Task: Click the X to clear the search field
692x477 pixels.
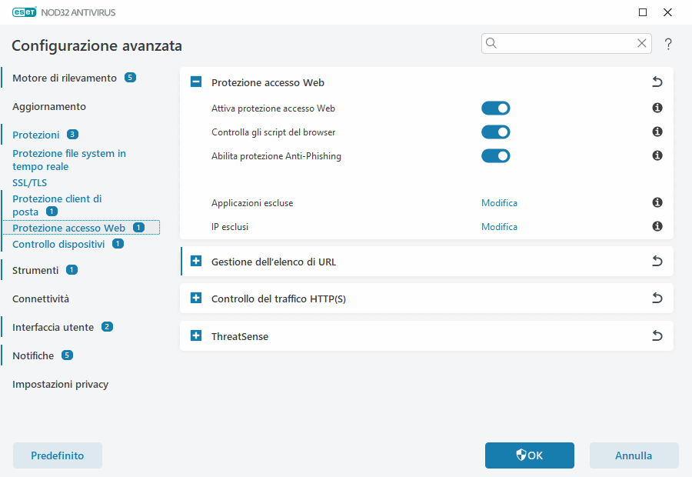Action: pyautogui.click(x=642, y=43)
